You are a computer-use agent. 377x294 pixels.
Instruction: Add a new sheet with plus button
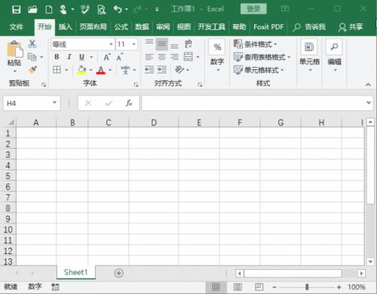(118, 273)
